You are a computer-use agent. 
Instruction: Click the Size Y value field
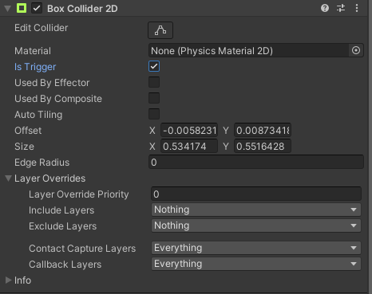(x=263, y=147)
